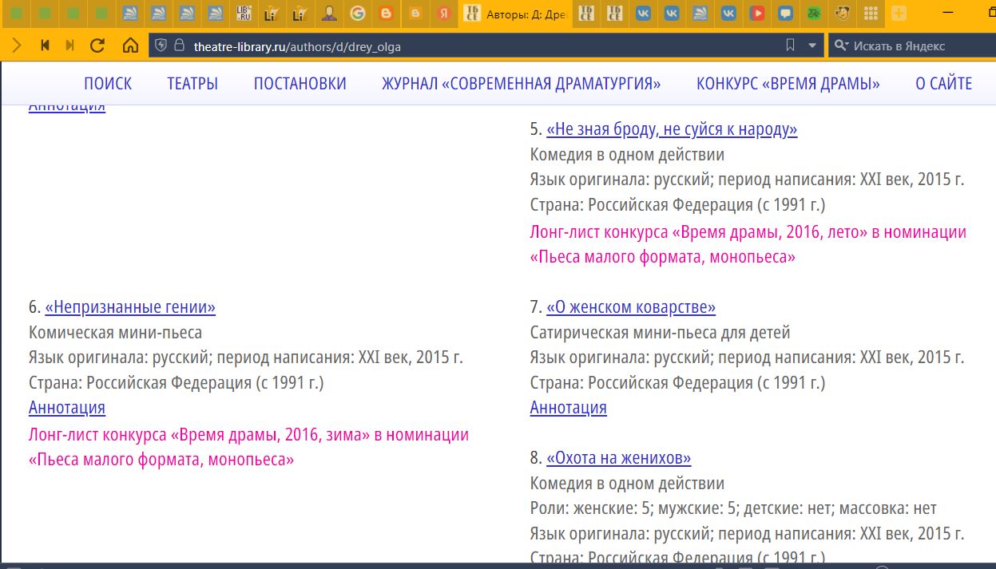
Task: Reload the page with the refresh icon
Action: (x=97, y=45)
